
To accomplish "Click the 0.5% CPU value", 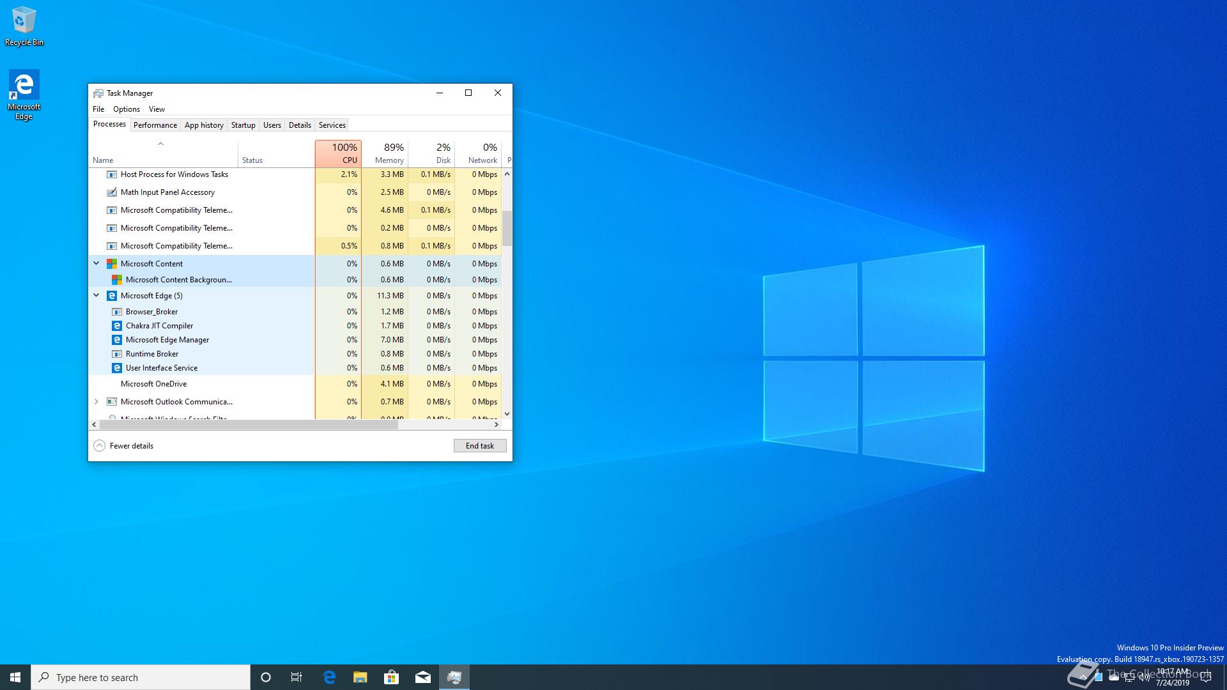I will click(349, 246).
